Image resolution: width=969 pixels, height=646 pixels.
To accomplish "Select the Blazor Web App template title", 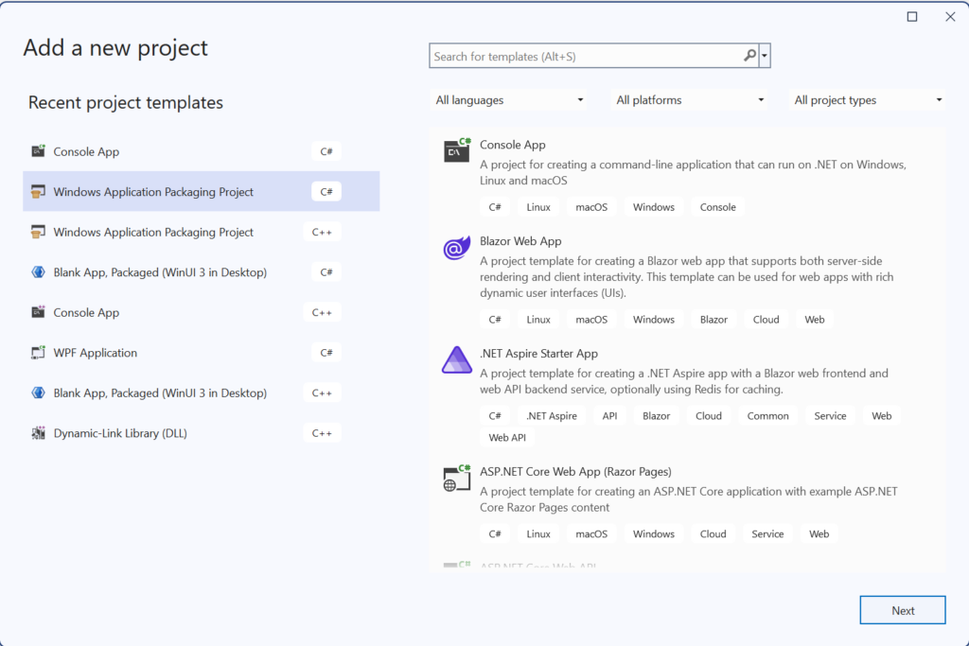I will point(520,241).
